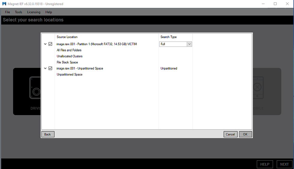This screenshot has height=169, width=294.
Task: Open the Help menu
Action: pyautogui.click(x=49, y=12)
